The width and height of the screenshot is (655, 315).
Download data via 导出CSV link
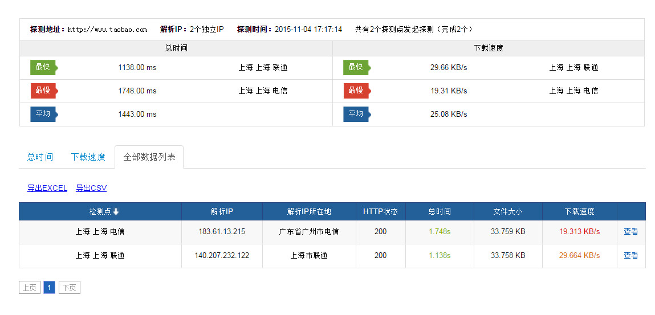(x=91, y=189)
